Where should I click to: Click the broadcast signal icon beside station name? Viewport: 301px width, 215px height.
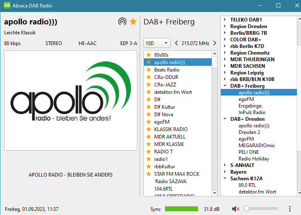coord(122,21)
